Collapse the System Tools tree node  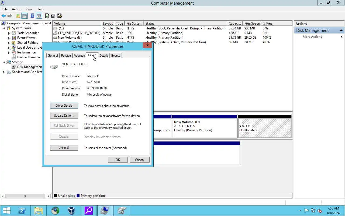tap(4, 28)
